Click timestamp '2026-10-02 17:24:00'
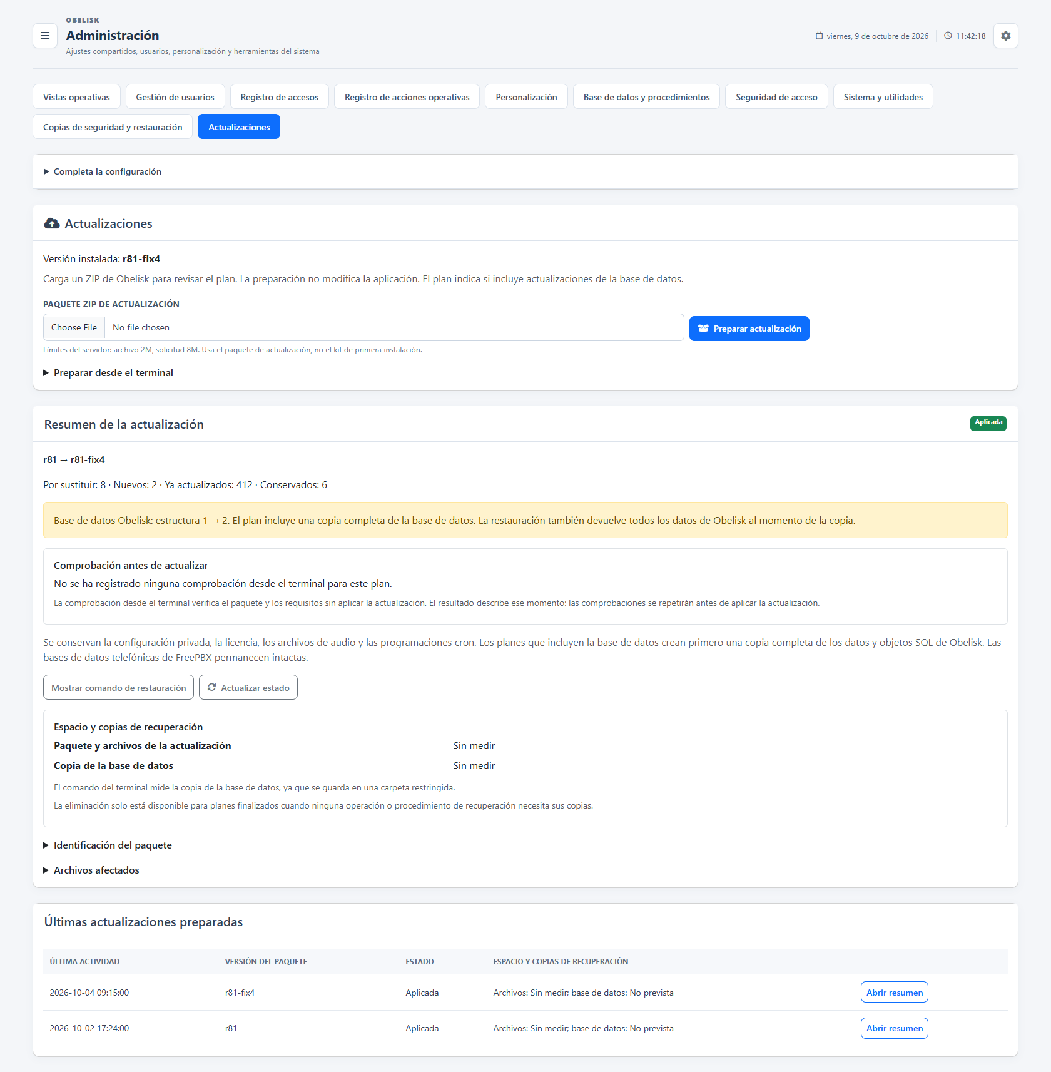The height and width of the screenshot is (1072, 1051). click(89, 1028)
